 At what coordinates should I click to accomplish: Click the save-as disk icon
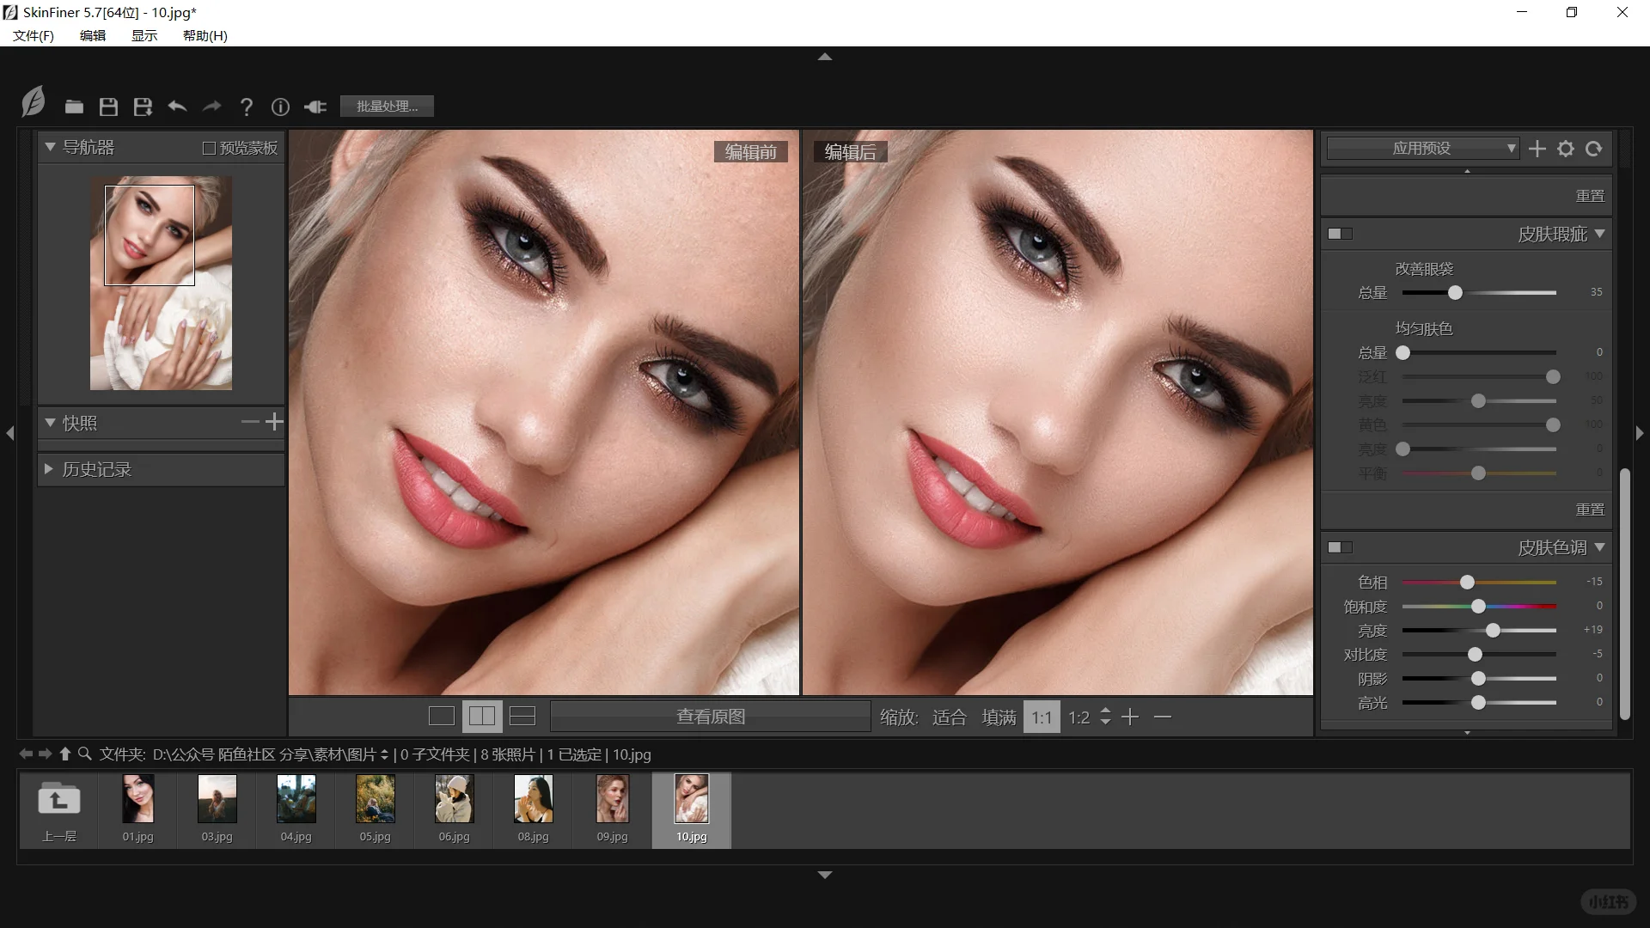click(x=143, y=107)
